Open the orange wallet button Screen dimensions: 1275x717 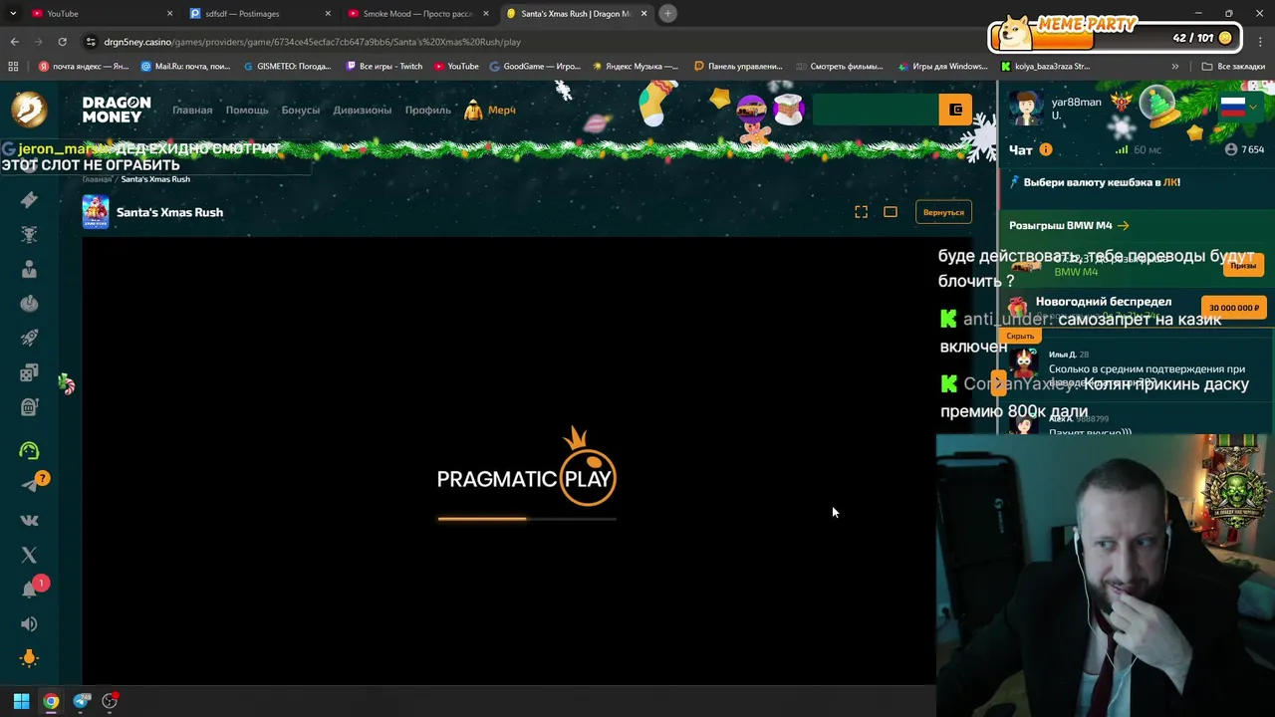pos(955,110)
